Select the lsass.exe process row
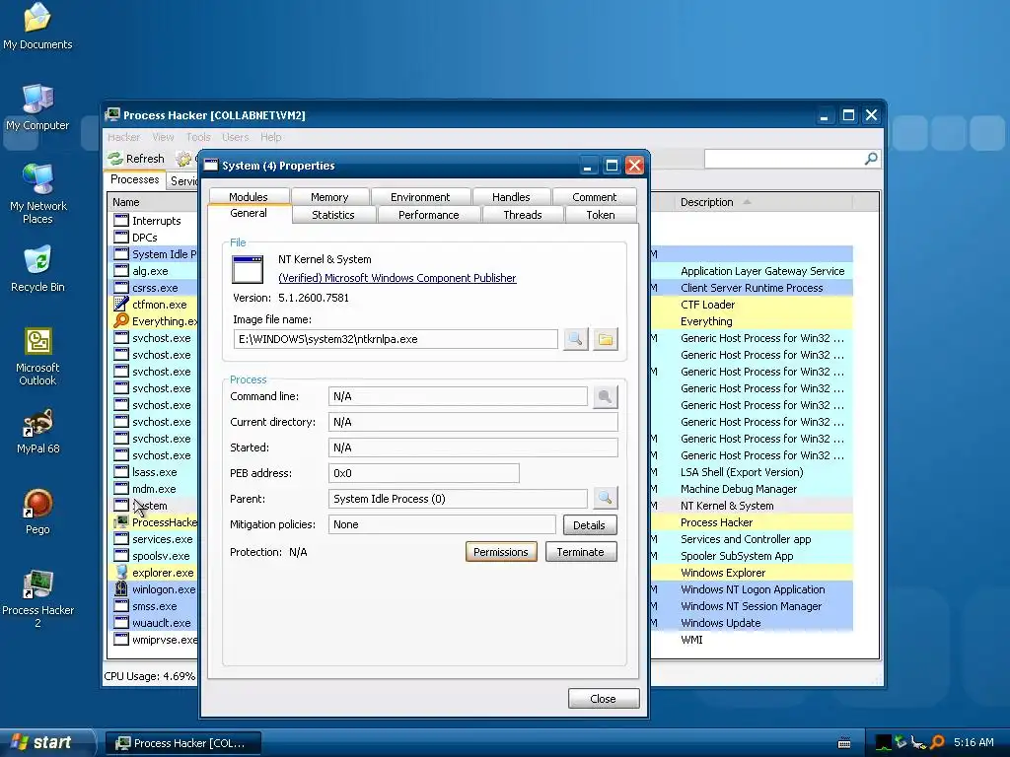 point(155,472)
